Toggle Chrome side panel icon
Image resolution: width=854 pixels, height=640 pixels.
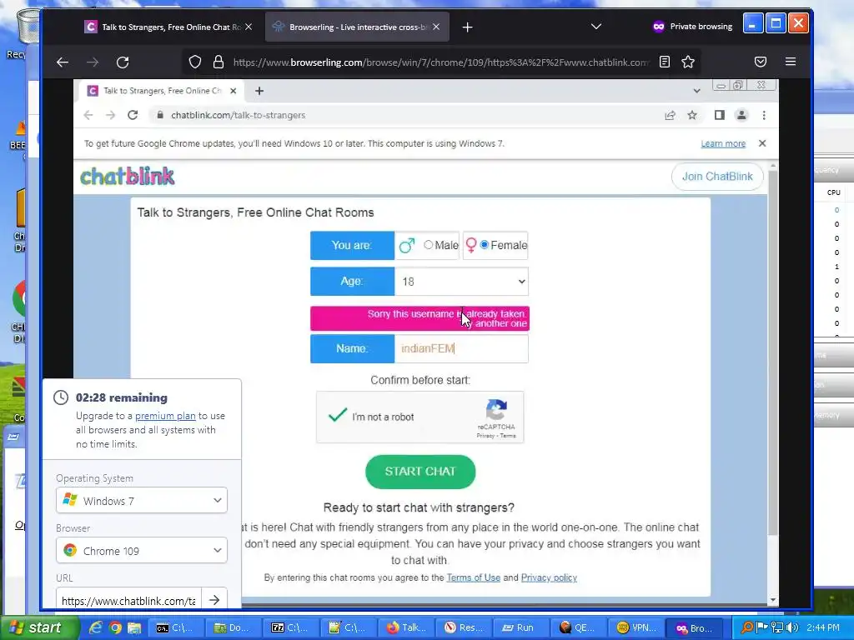tap(720, 115)
